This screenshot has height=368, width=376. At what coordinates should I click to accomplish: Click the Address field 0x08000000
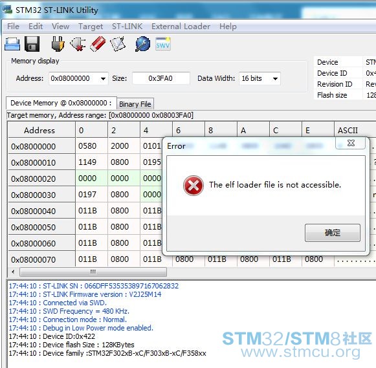78,79
